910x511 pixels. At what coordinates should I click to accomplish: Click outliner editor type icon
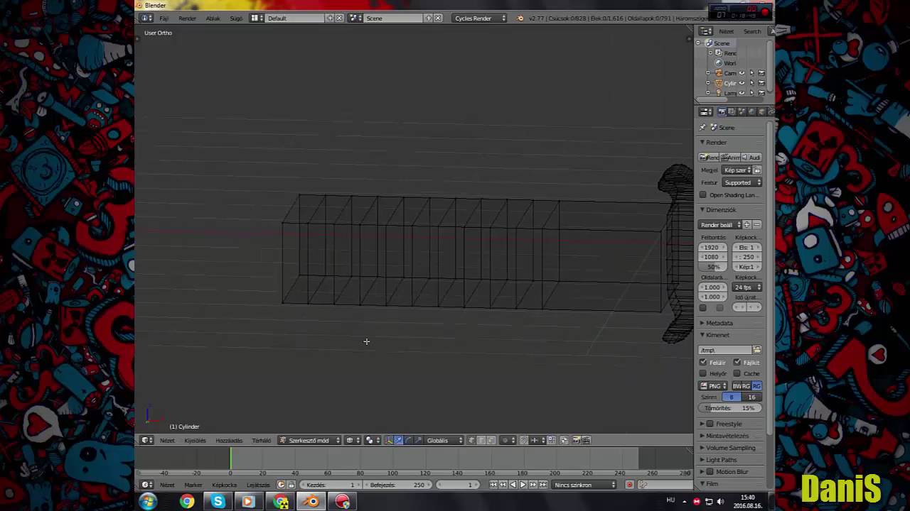tap(705, 31)
